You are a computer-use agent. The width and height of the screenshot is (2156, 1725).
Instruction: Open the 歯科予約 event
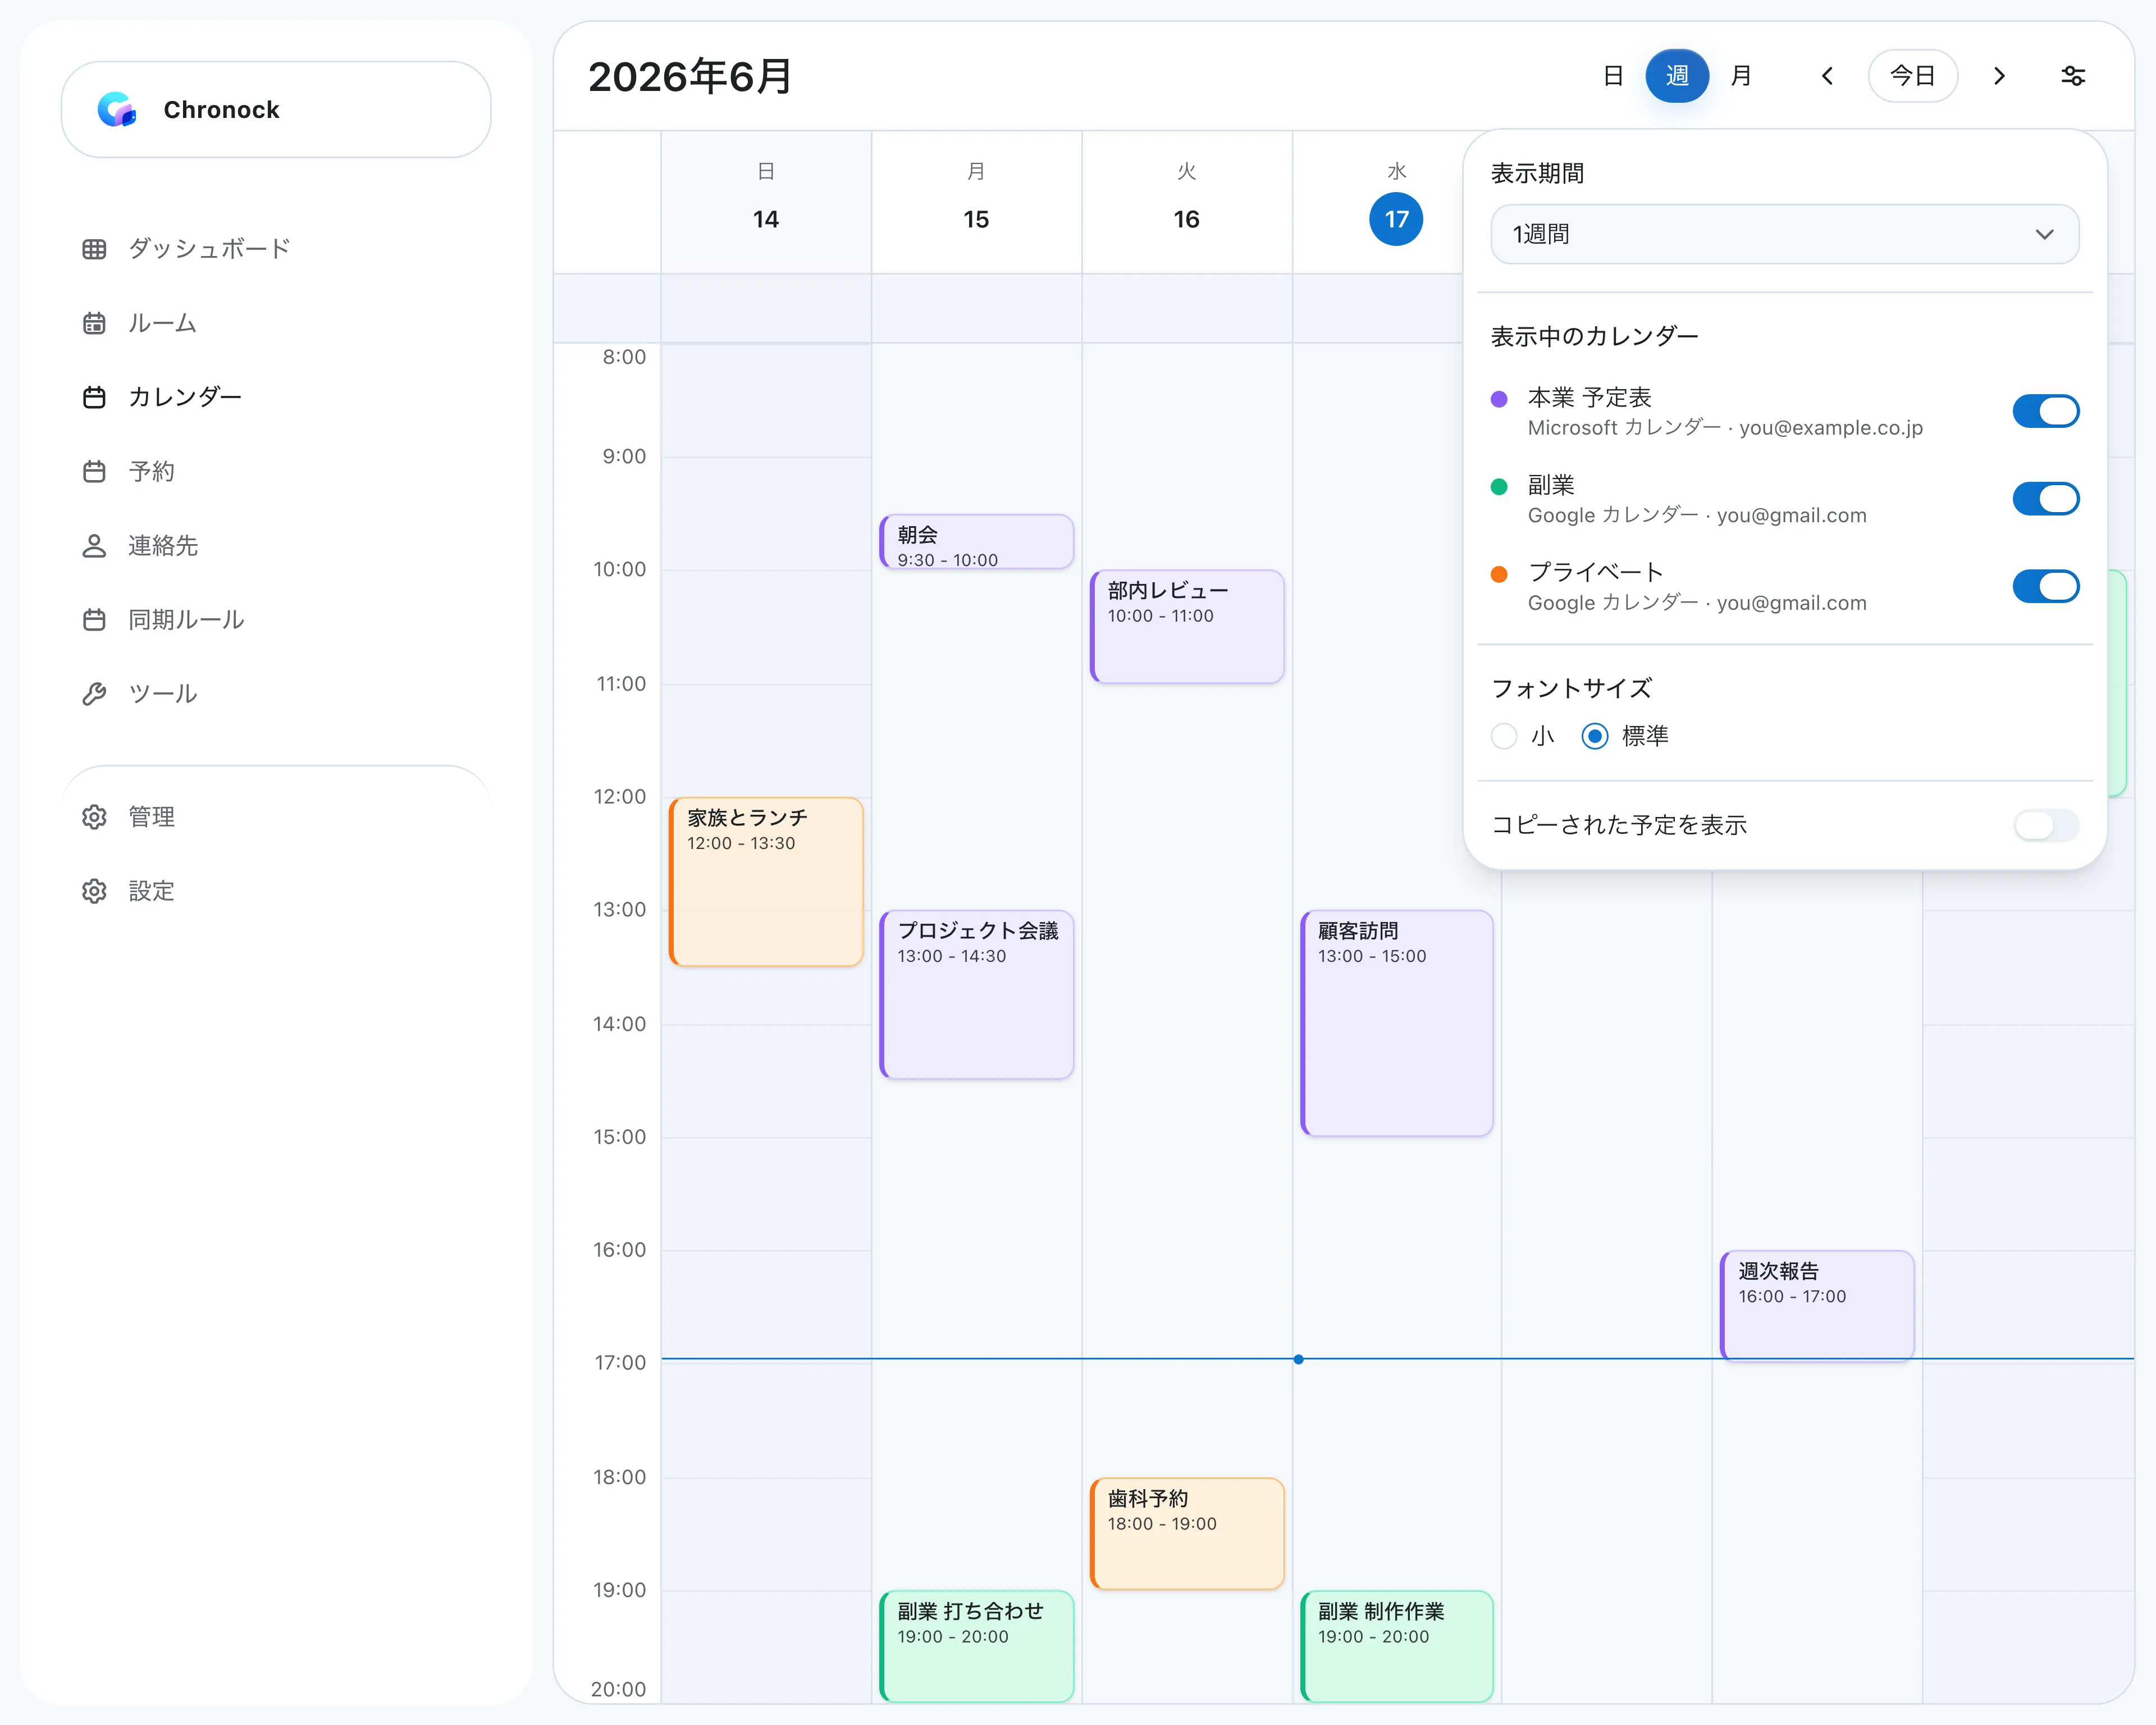(x=1187, y=1534)
